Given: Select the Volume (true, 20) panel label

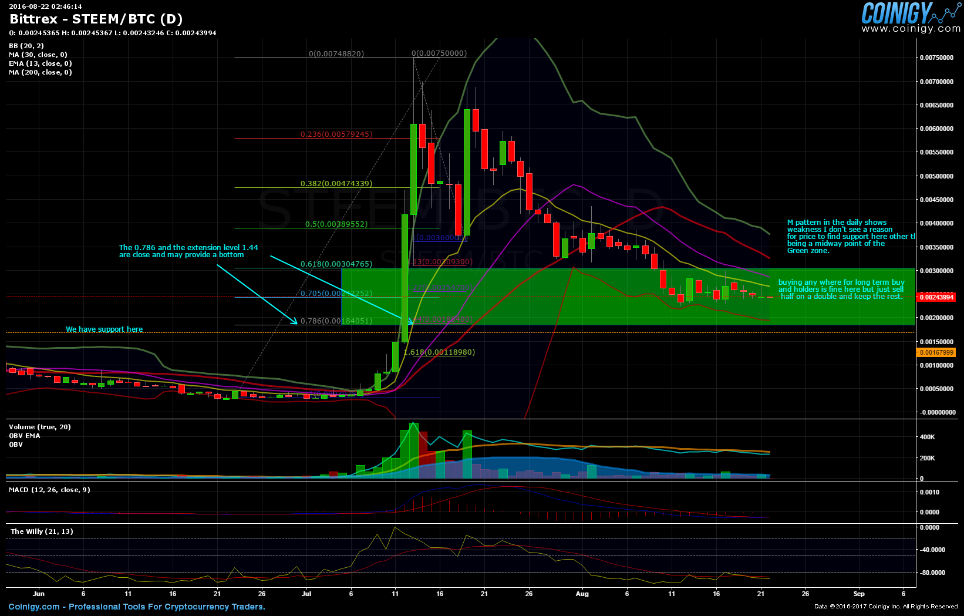Looking at the screenshot, I should (40, 427).
